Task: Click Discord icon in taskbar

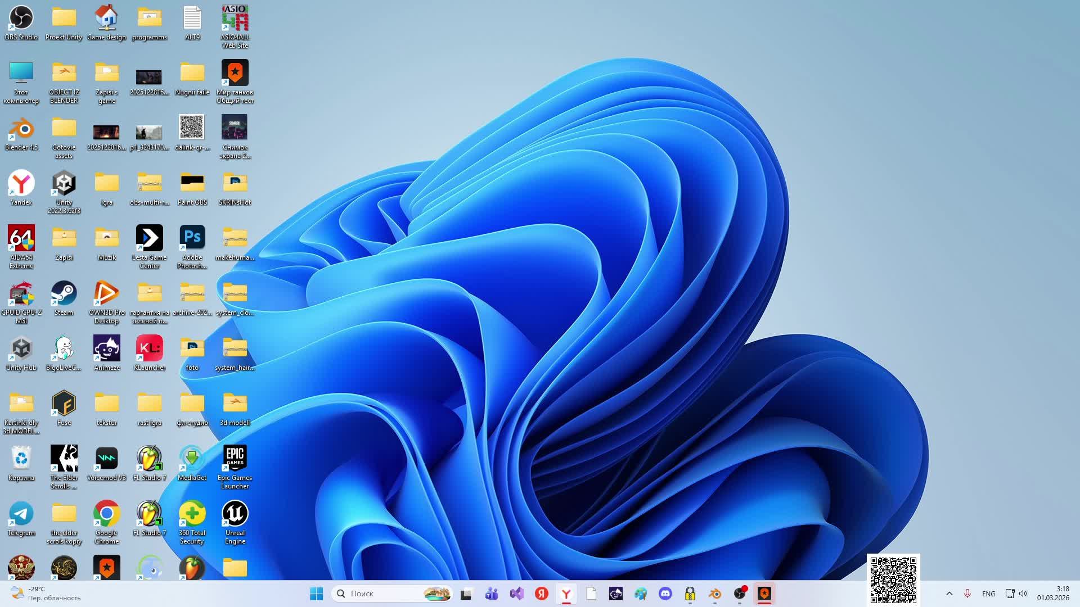Action: point(665,594)
